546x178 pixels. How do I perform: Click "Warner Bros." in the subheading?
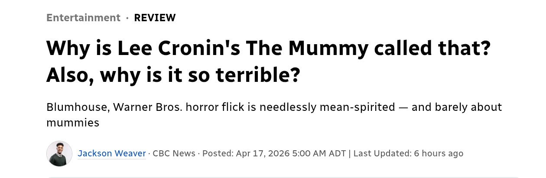[x=148, y=107]
